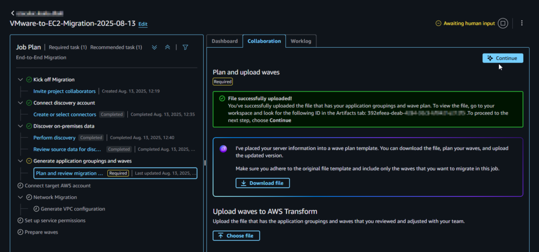Collapse the Discover on-premises data section
The image size is (539, 252).
point(20,126)
